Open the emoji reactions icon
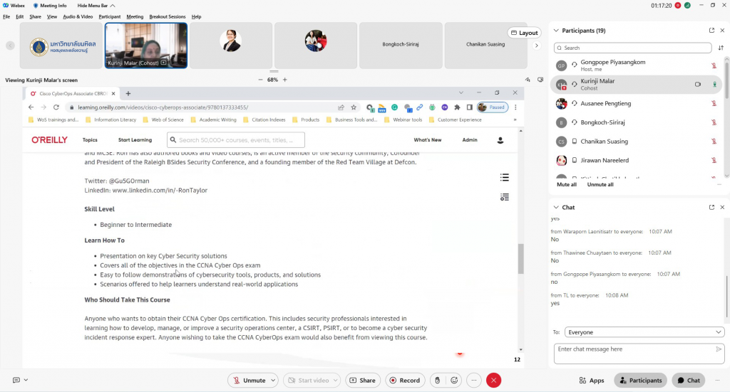The image size is (730, 392). (x=455, y=381)
